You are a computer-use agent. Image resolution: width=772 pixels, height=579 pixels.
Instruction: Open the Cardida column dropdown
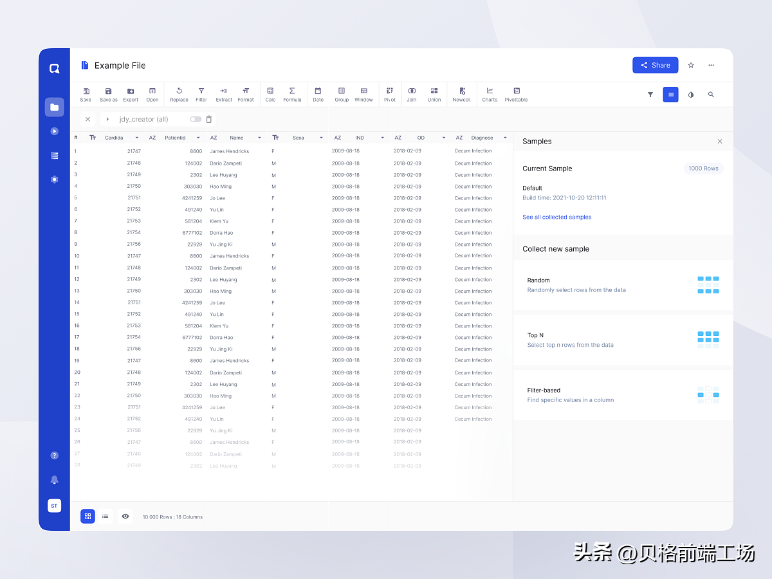(137, 138)
